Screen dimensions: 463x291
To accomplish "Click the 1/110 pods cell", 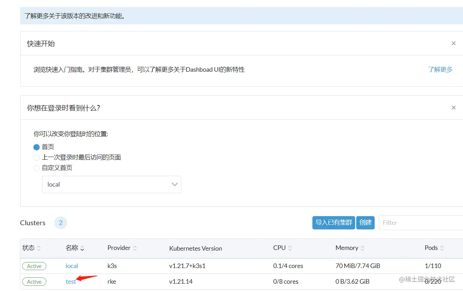I will click(x=433, y=266).
